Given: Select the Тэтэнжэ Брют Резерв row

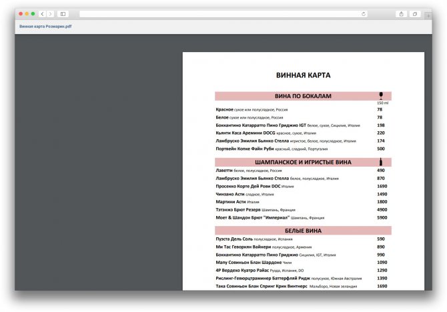Looking at the screenshot, I should click(x=303, y=210).
